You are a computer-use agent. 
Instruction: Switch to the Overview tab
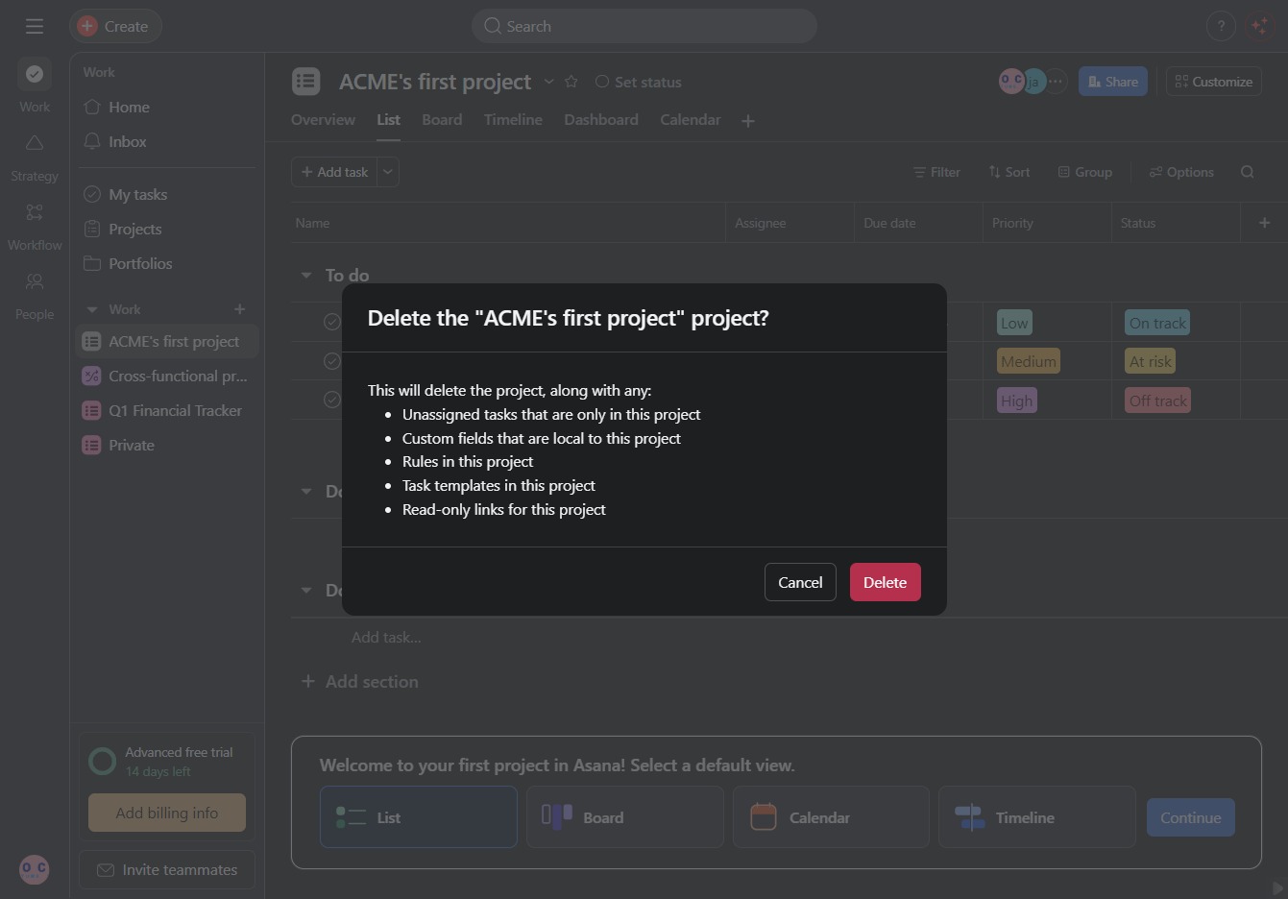(323, 120)
